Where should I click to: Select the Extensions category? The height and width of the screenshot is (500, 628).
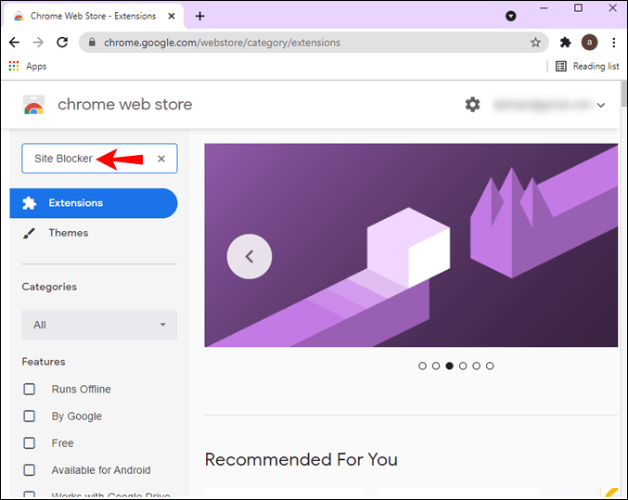(94, 203)
